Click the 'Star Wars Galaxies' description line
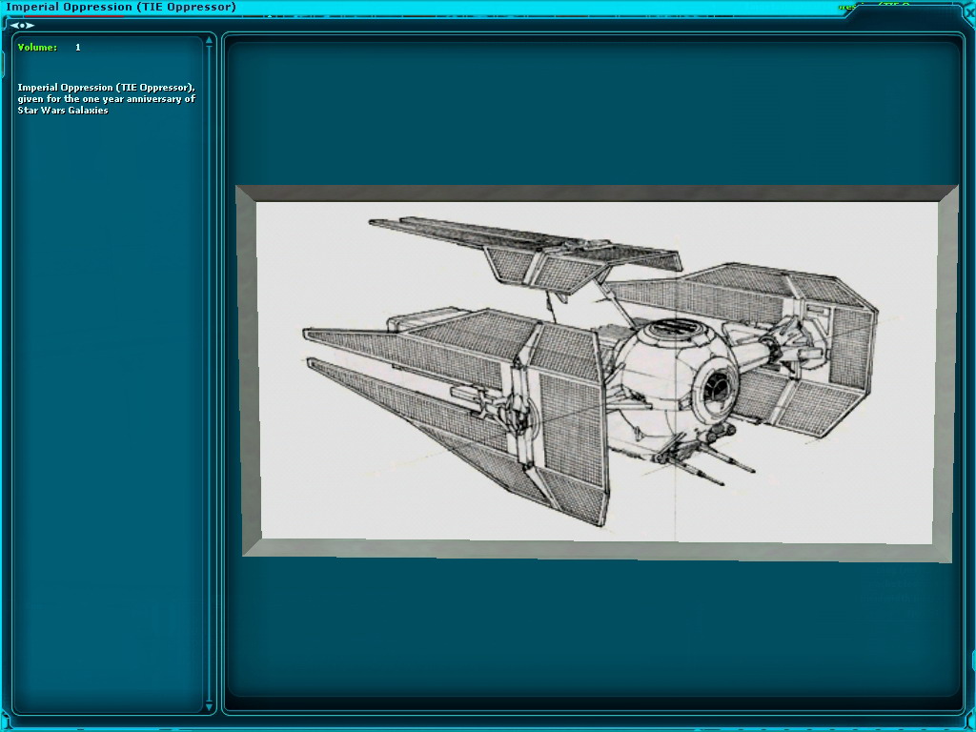Image resolution: width=976 pixels, height=732 pixels. pyautogui.click(x=63, y=111)
